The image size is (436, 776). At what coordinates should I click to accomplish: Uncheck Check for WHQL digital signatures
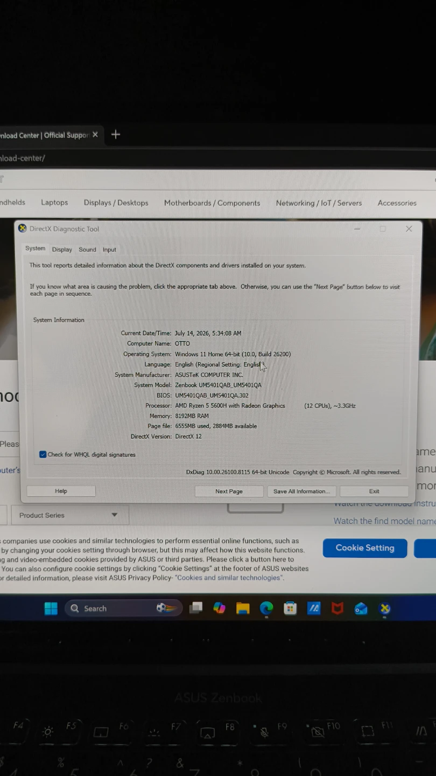(x=43, y=454)
